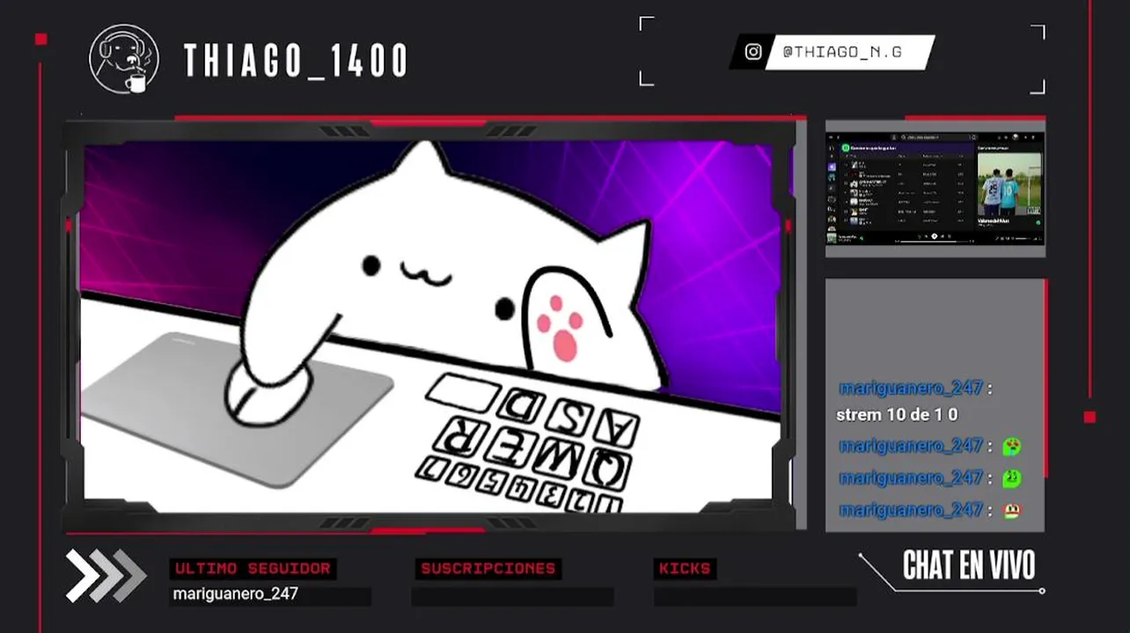Click the SUSCRIPCIONES label

(488, 569)
